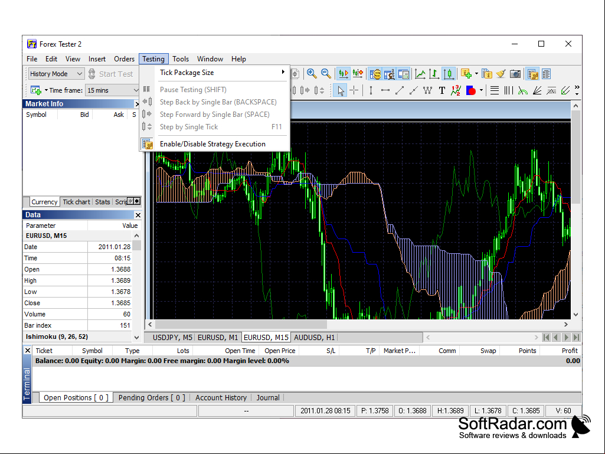Switch to line chart icon
The width and height of the screenshot is (605, 454).
tap(420, 74)
